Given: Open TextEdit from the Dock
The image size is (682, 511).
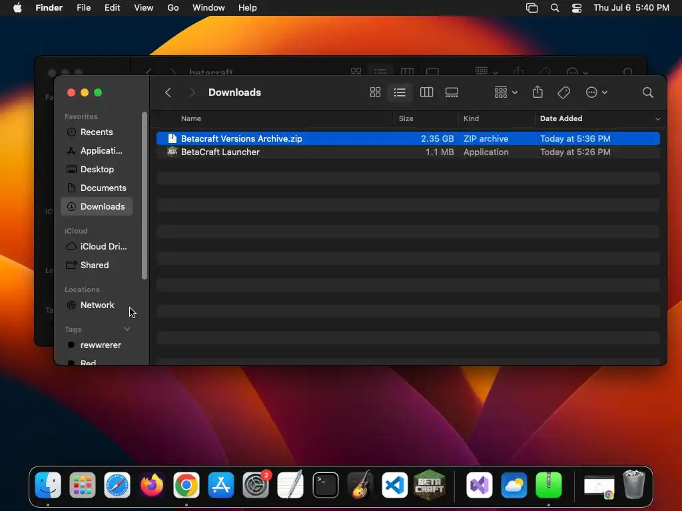Looking at the screenshot, I should click(290, 485).
